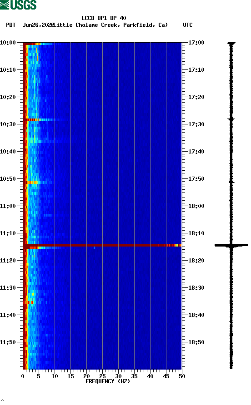Click the '40' frequency axis label
Viewport: 251px width, 405px height.
[150, 376]
